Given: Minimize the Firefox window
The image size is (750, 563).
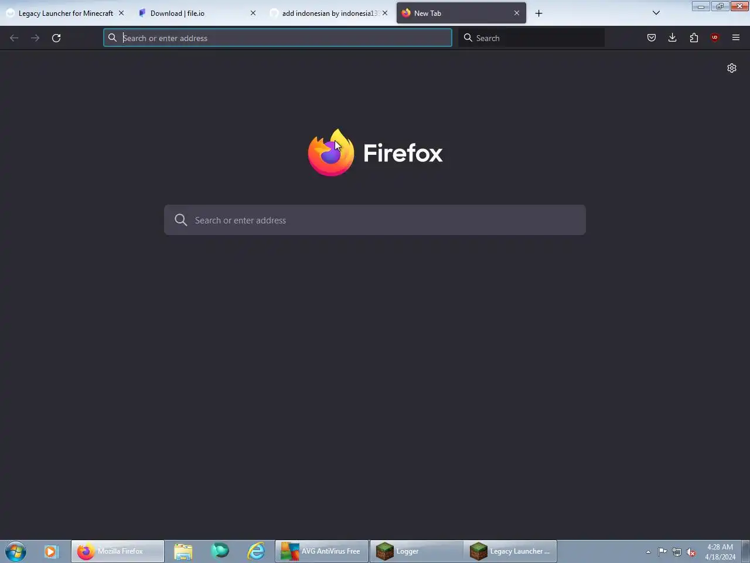Looking at the screenshot, I should coord(701,6).
